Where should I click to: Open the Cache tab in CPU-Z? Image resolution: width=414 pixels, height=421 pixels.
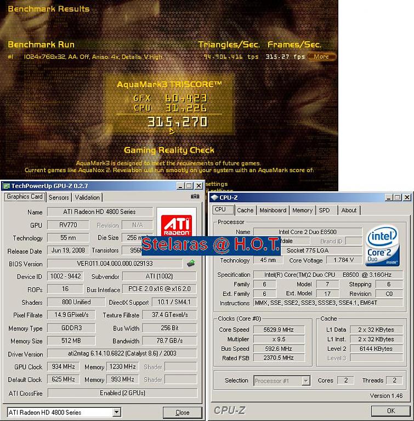[245, 210]
